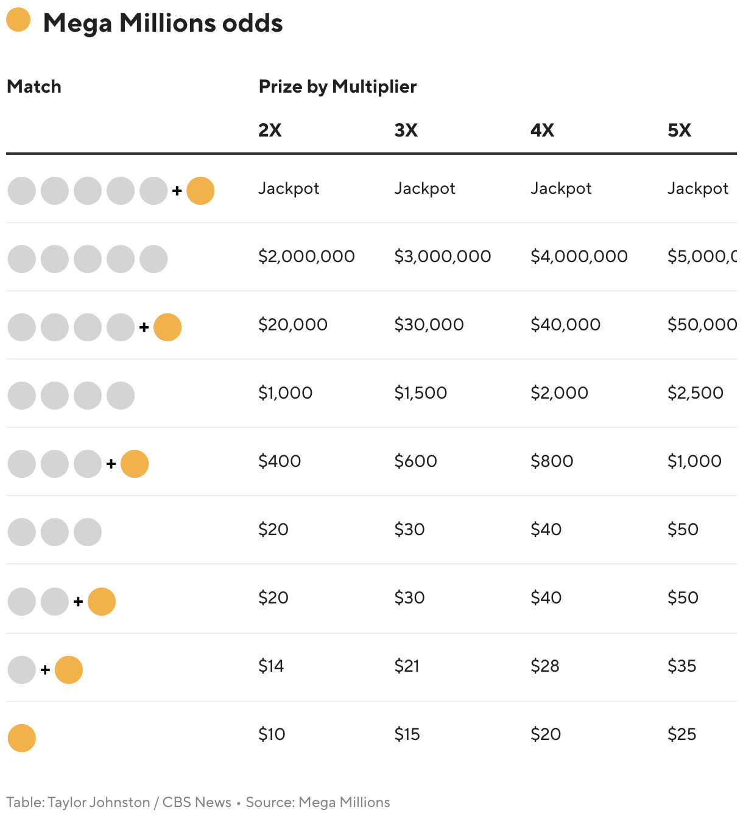This screenshot has width=743, height=818.
Task: Click the lone gold ball in the $10 row
Action: [22, 738]
